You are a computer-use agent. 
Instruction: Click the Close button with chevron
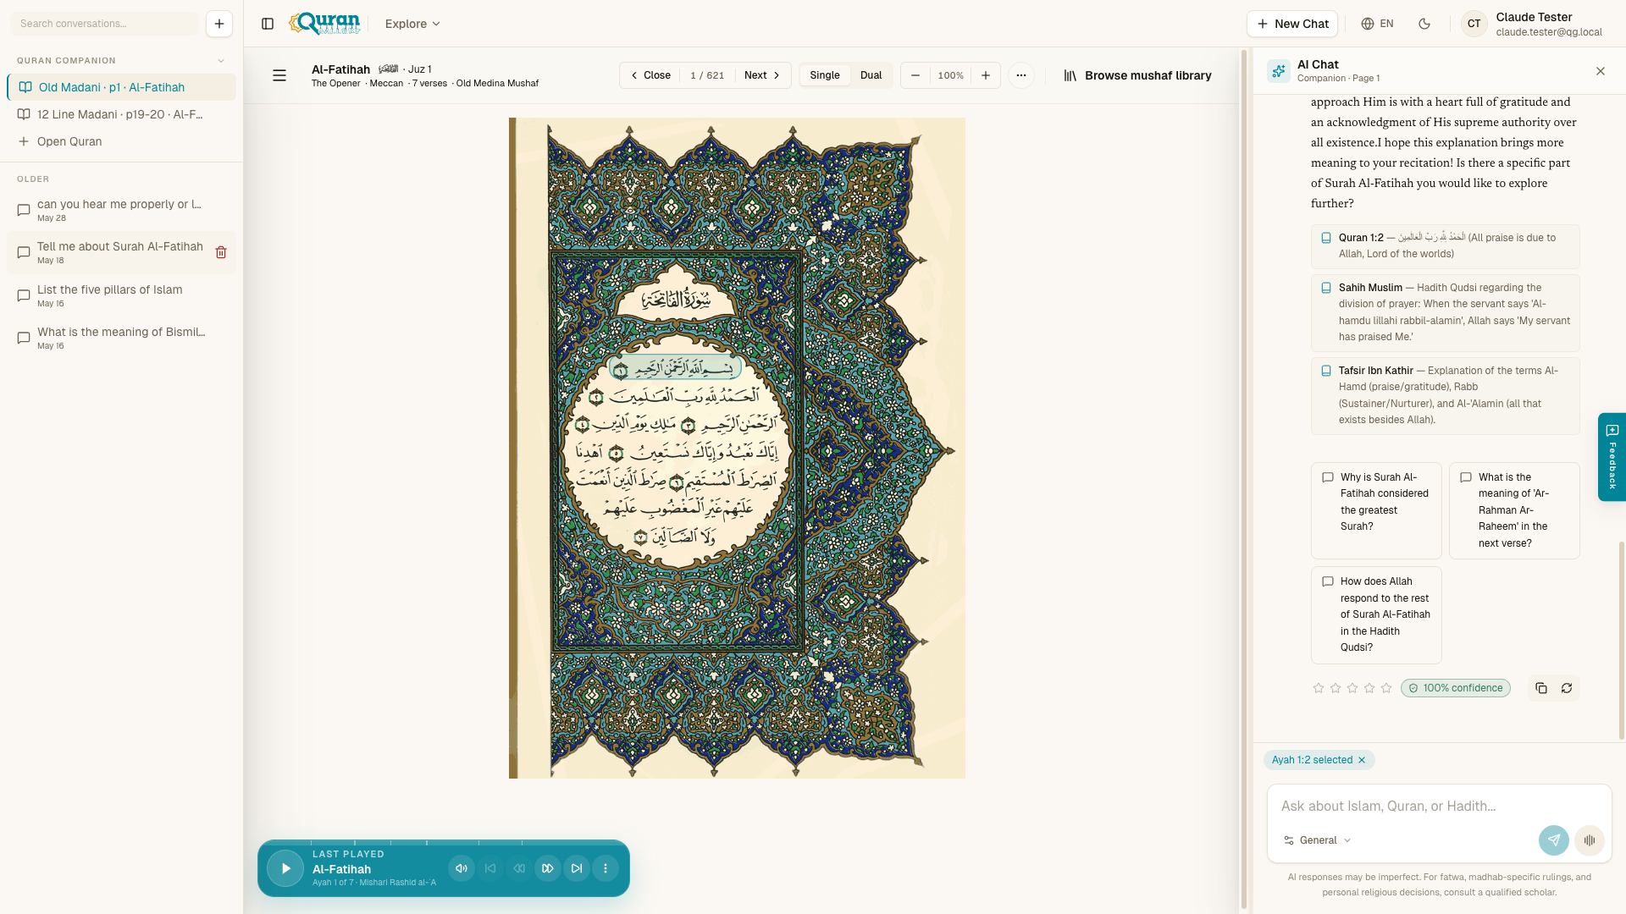click(x=650, y=75)
